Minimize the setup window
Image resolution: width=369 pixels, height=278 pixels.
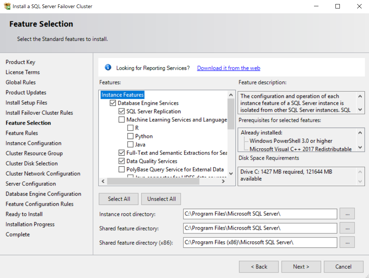click(x=316, y=6)
